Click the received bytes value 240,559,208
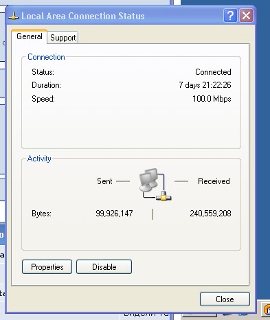This screenshot has width=270, height=320. click(210, 214)
